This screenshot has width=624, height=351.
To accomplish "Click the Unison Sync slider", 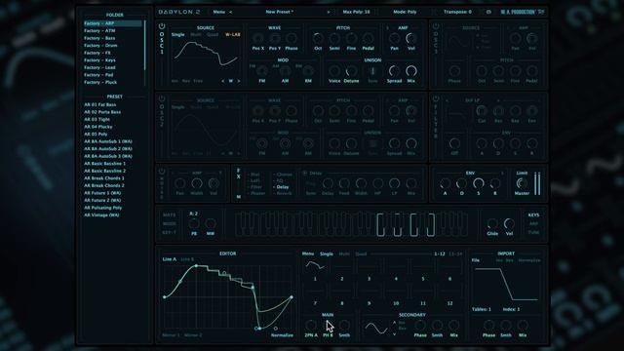I will [372, 71].
